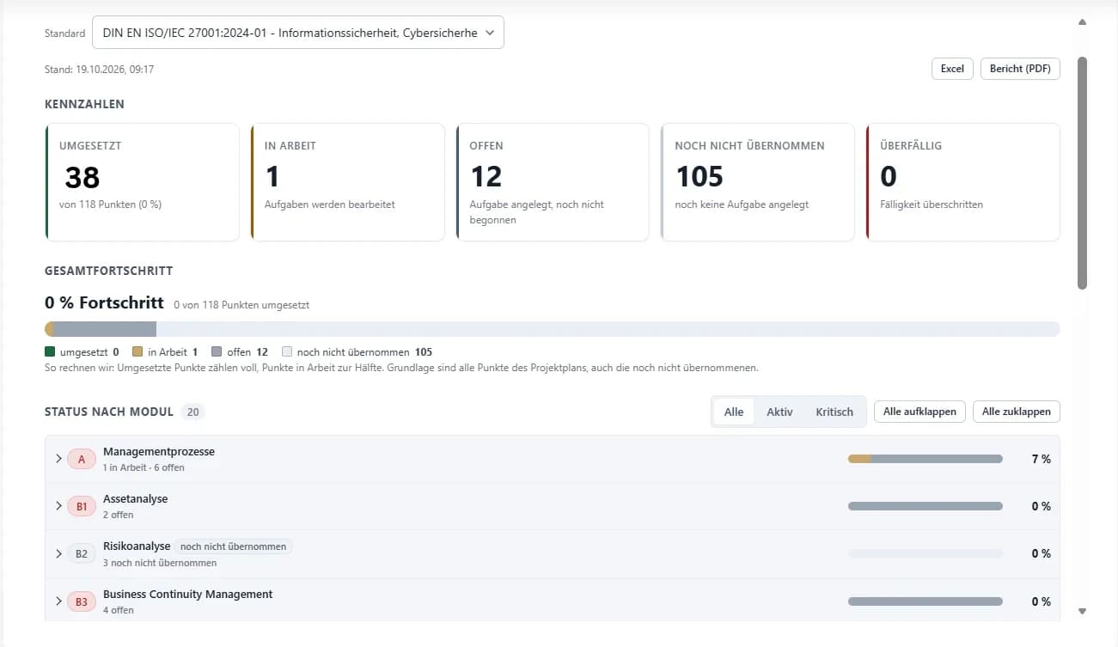Click the 4 offen subtitle under Business Continuity
Screen dimensions: 1118x647
pyautogui.click(x=119, y=610)
